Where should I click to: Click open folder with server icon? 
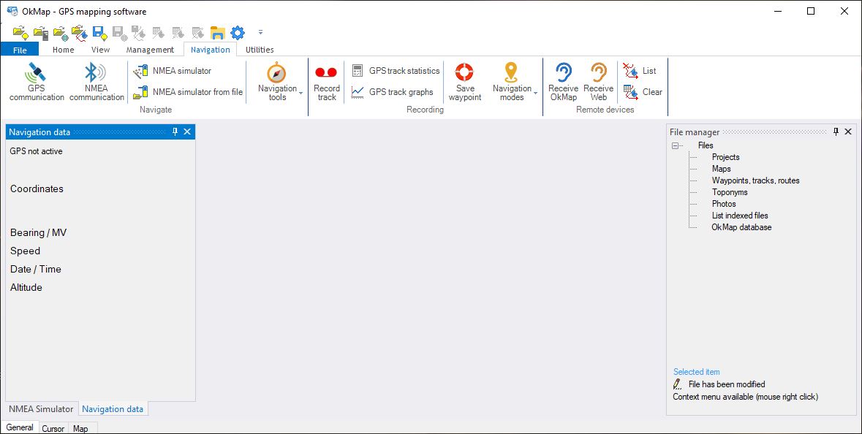coord(41,33)
